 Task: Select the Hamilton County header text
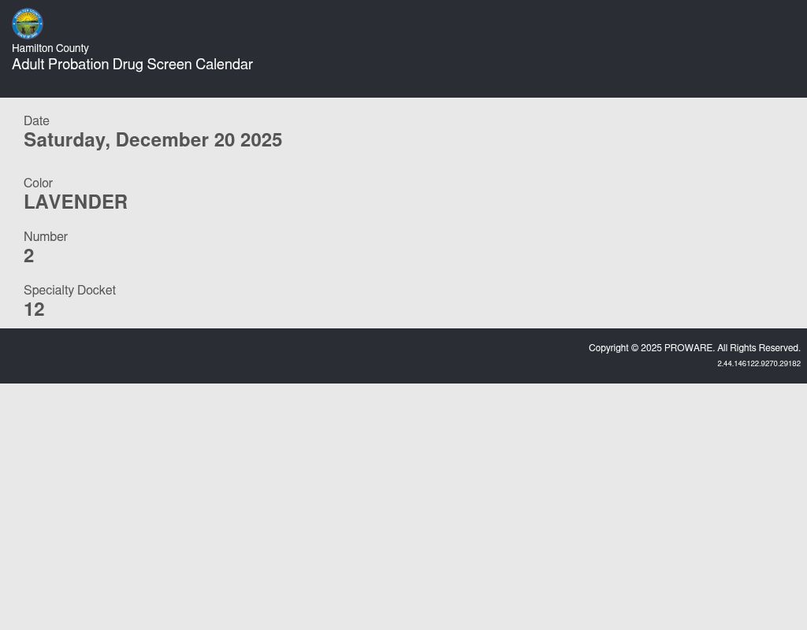coord(50,48)
